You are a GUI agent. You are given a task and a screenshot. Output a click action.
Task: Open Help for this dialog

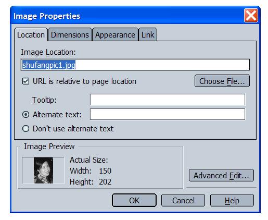pyautogui.click(x=232, y=200)
